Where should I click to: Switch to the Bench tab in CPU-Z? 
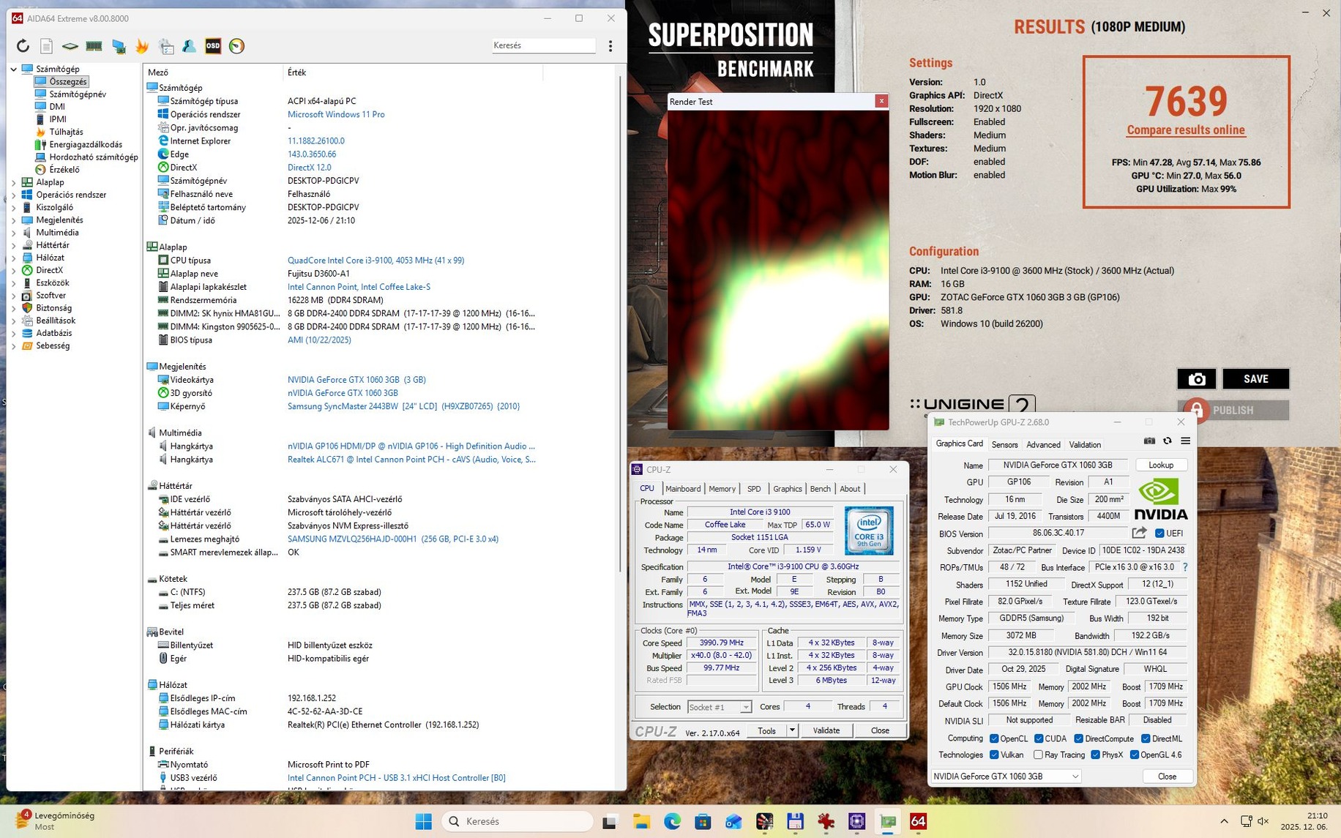(820, 489)
